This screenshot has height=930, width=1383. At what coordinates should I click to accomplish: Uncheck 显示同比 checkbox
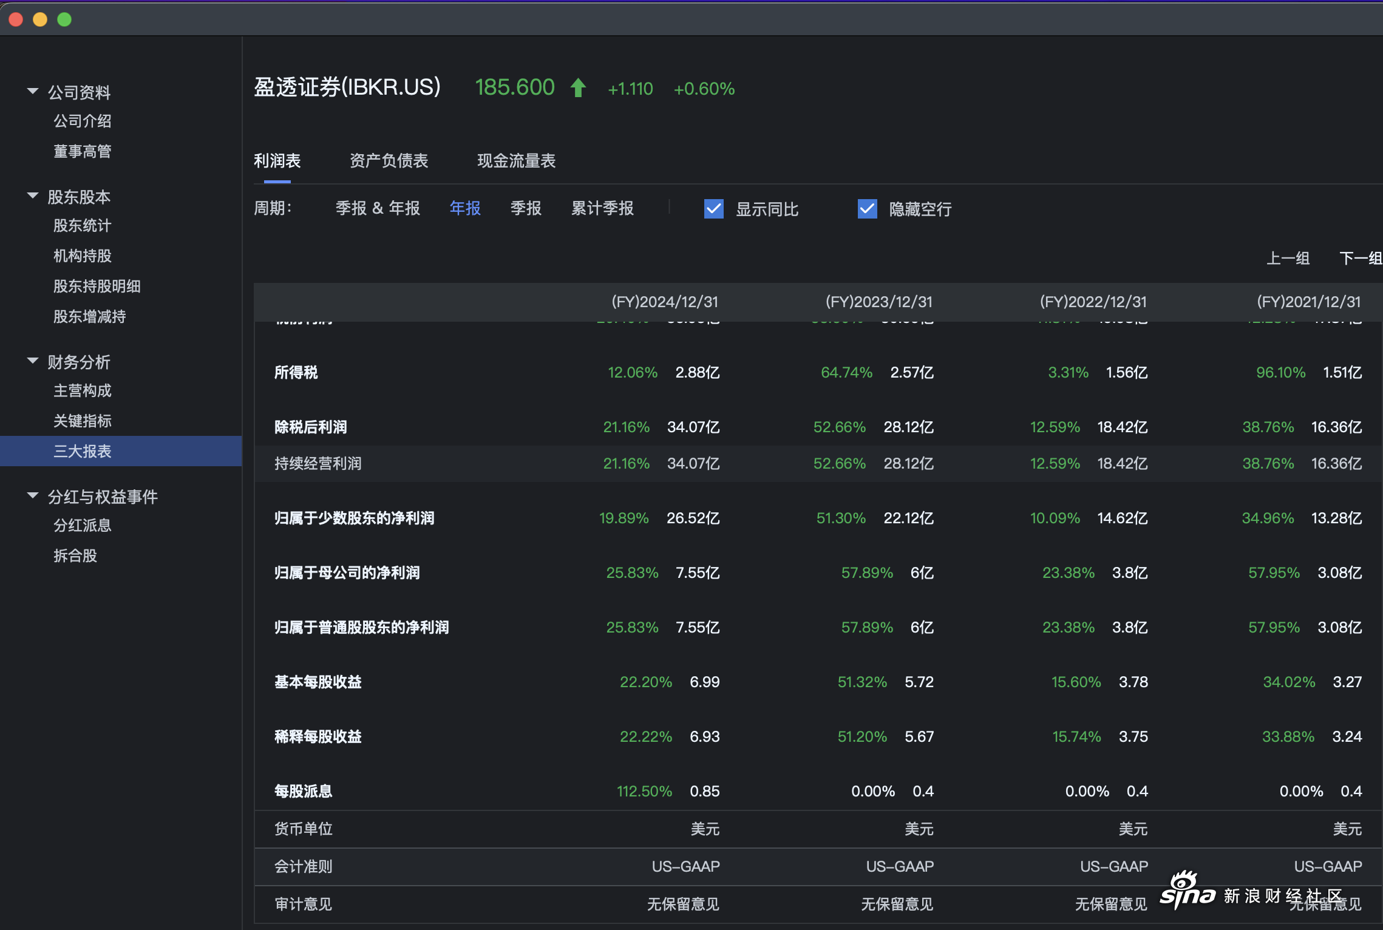[714, 209]
